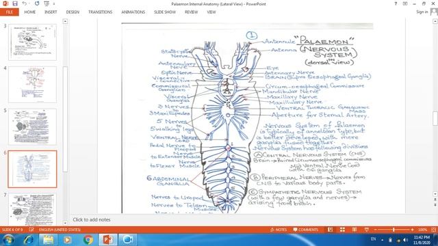The height and width of the screenshot is (246, 438).
Task: Toggle the COMMENTS pane button
Action: click(x=306, y=230)
